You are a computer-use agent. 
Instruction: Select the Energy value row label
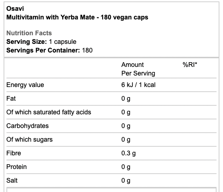click(x=25, y=85)
